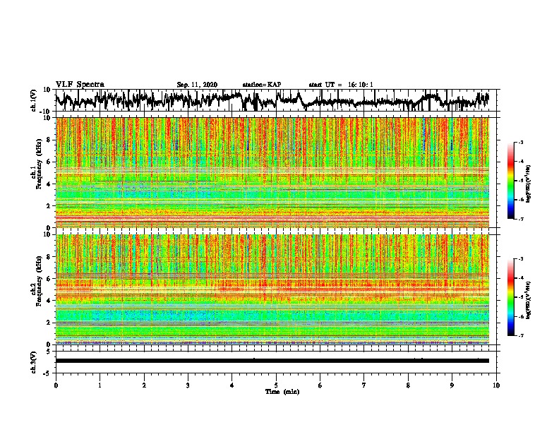Click the "2" tick on ch.1 frequency axis
Image resolution: width=559 pixels, height=432 pixels.
coord(49,205)
